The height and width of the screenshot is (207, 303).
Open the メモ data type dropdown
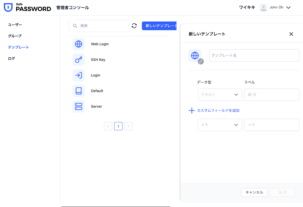(220, 125)
